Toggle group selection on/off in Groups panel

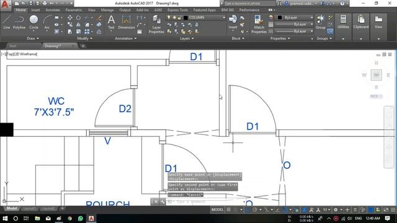[x=330, y=32]
